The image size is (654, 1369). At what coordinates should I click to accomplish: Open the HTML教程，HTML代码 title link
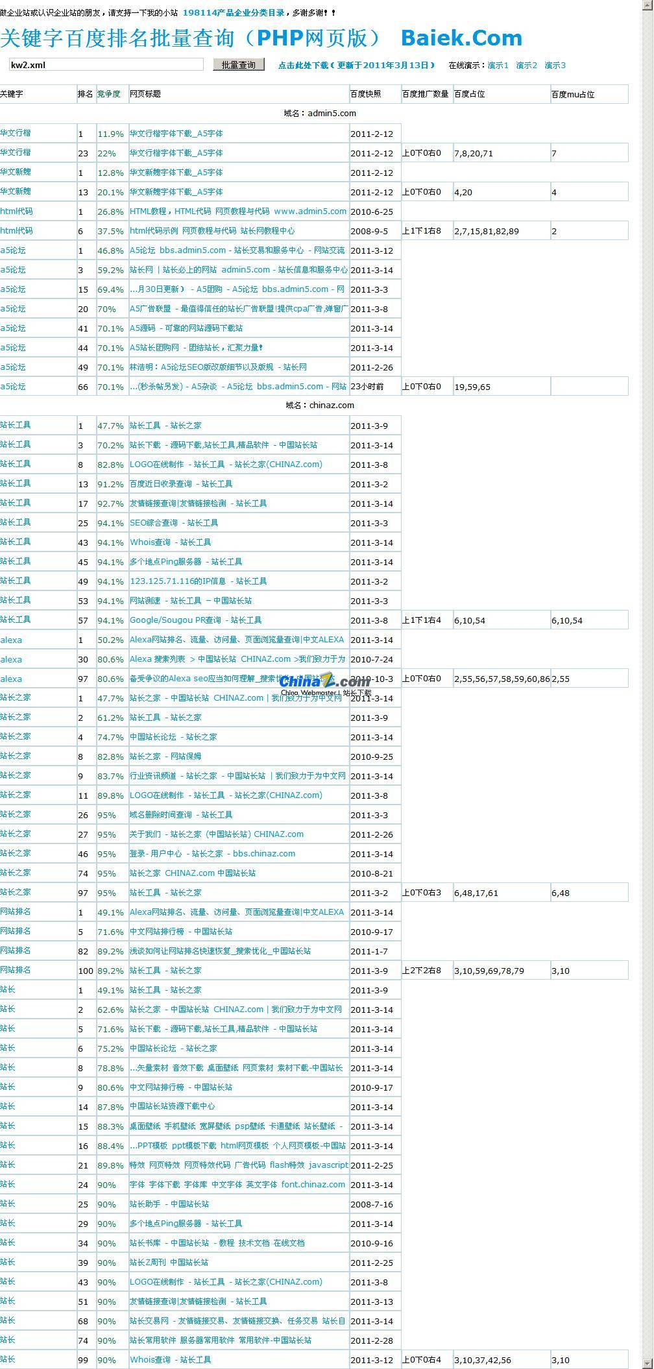pyautogui.click(x=238, y=212)
